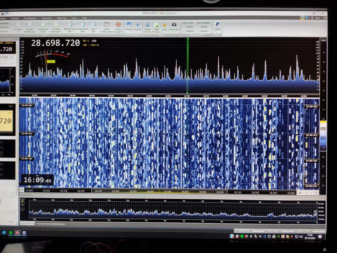Open Noise Blanker Options
Screen dimensions: 337x253
click(x=203, y=31)
